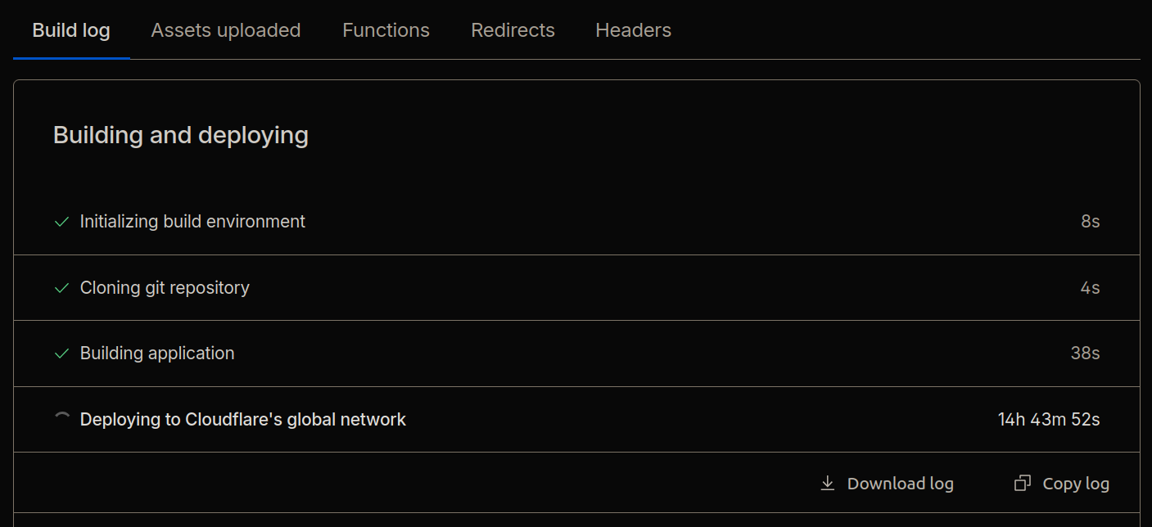Select the Build log tab
Viewport: 1152px width, 527px height.
tap(71, 30)
